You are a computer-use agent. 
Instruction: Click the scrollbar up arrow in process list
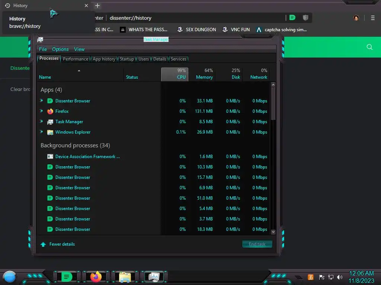coord(273,85)
